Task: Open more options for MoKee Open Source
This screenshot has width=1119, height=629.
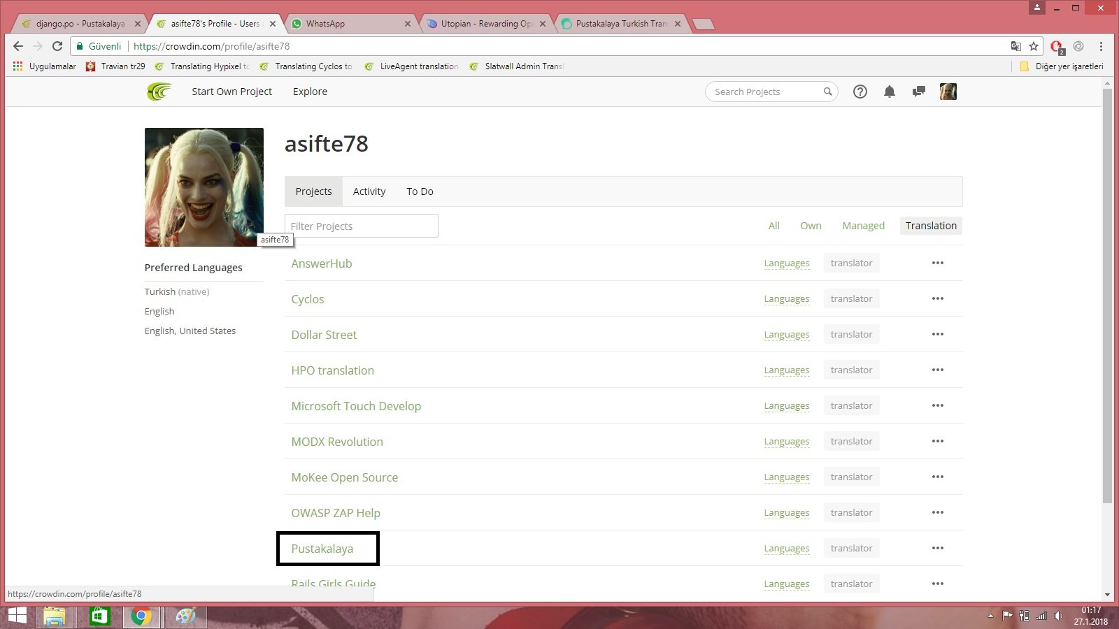Action: click(938, 477)
